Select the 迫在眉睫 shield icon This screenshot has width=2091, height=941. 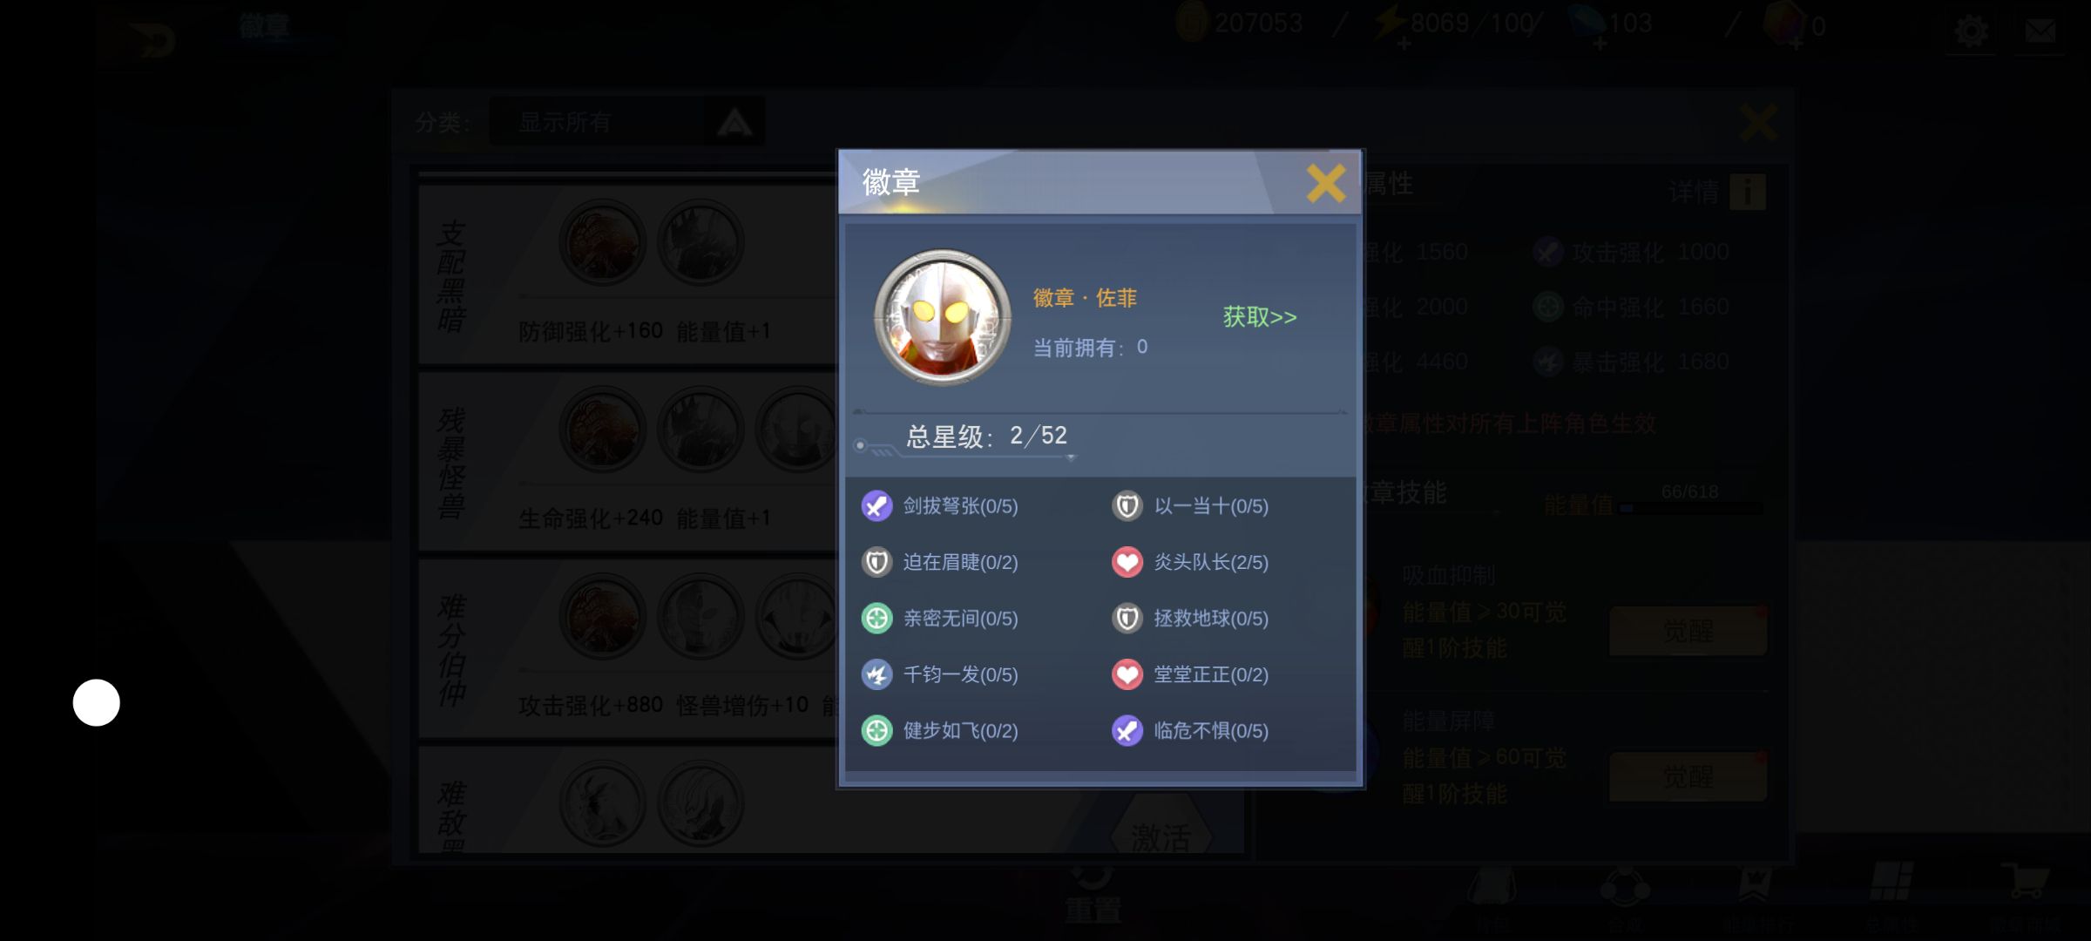876,562
